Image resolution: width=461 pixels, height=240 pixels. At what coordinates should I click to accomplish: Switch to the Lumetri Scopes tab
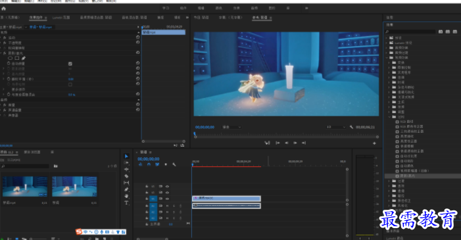[61, 18]
